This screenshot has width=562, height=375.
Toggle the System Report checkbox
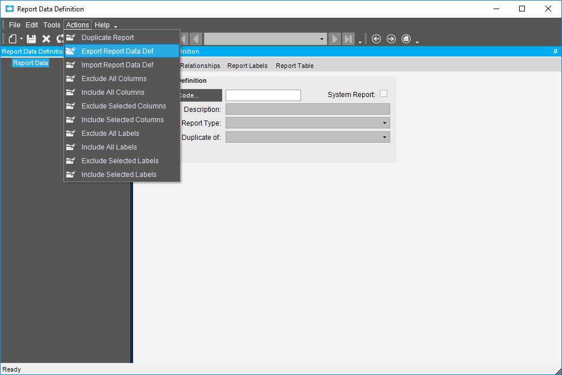[x=383, y=94]
